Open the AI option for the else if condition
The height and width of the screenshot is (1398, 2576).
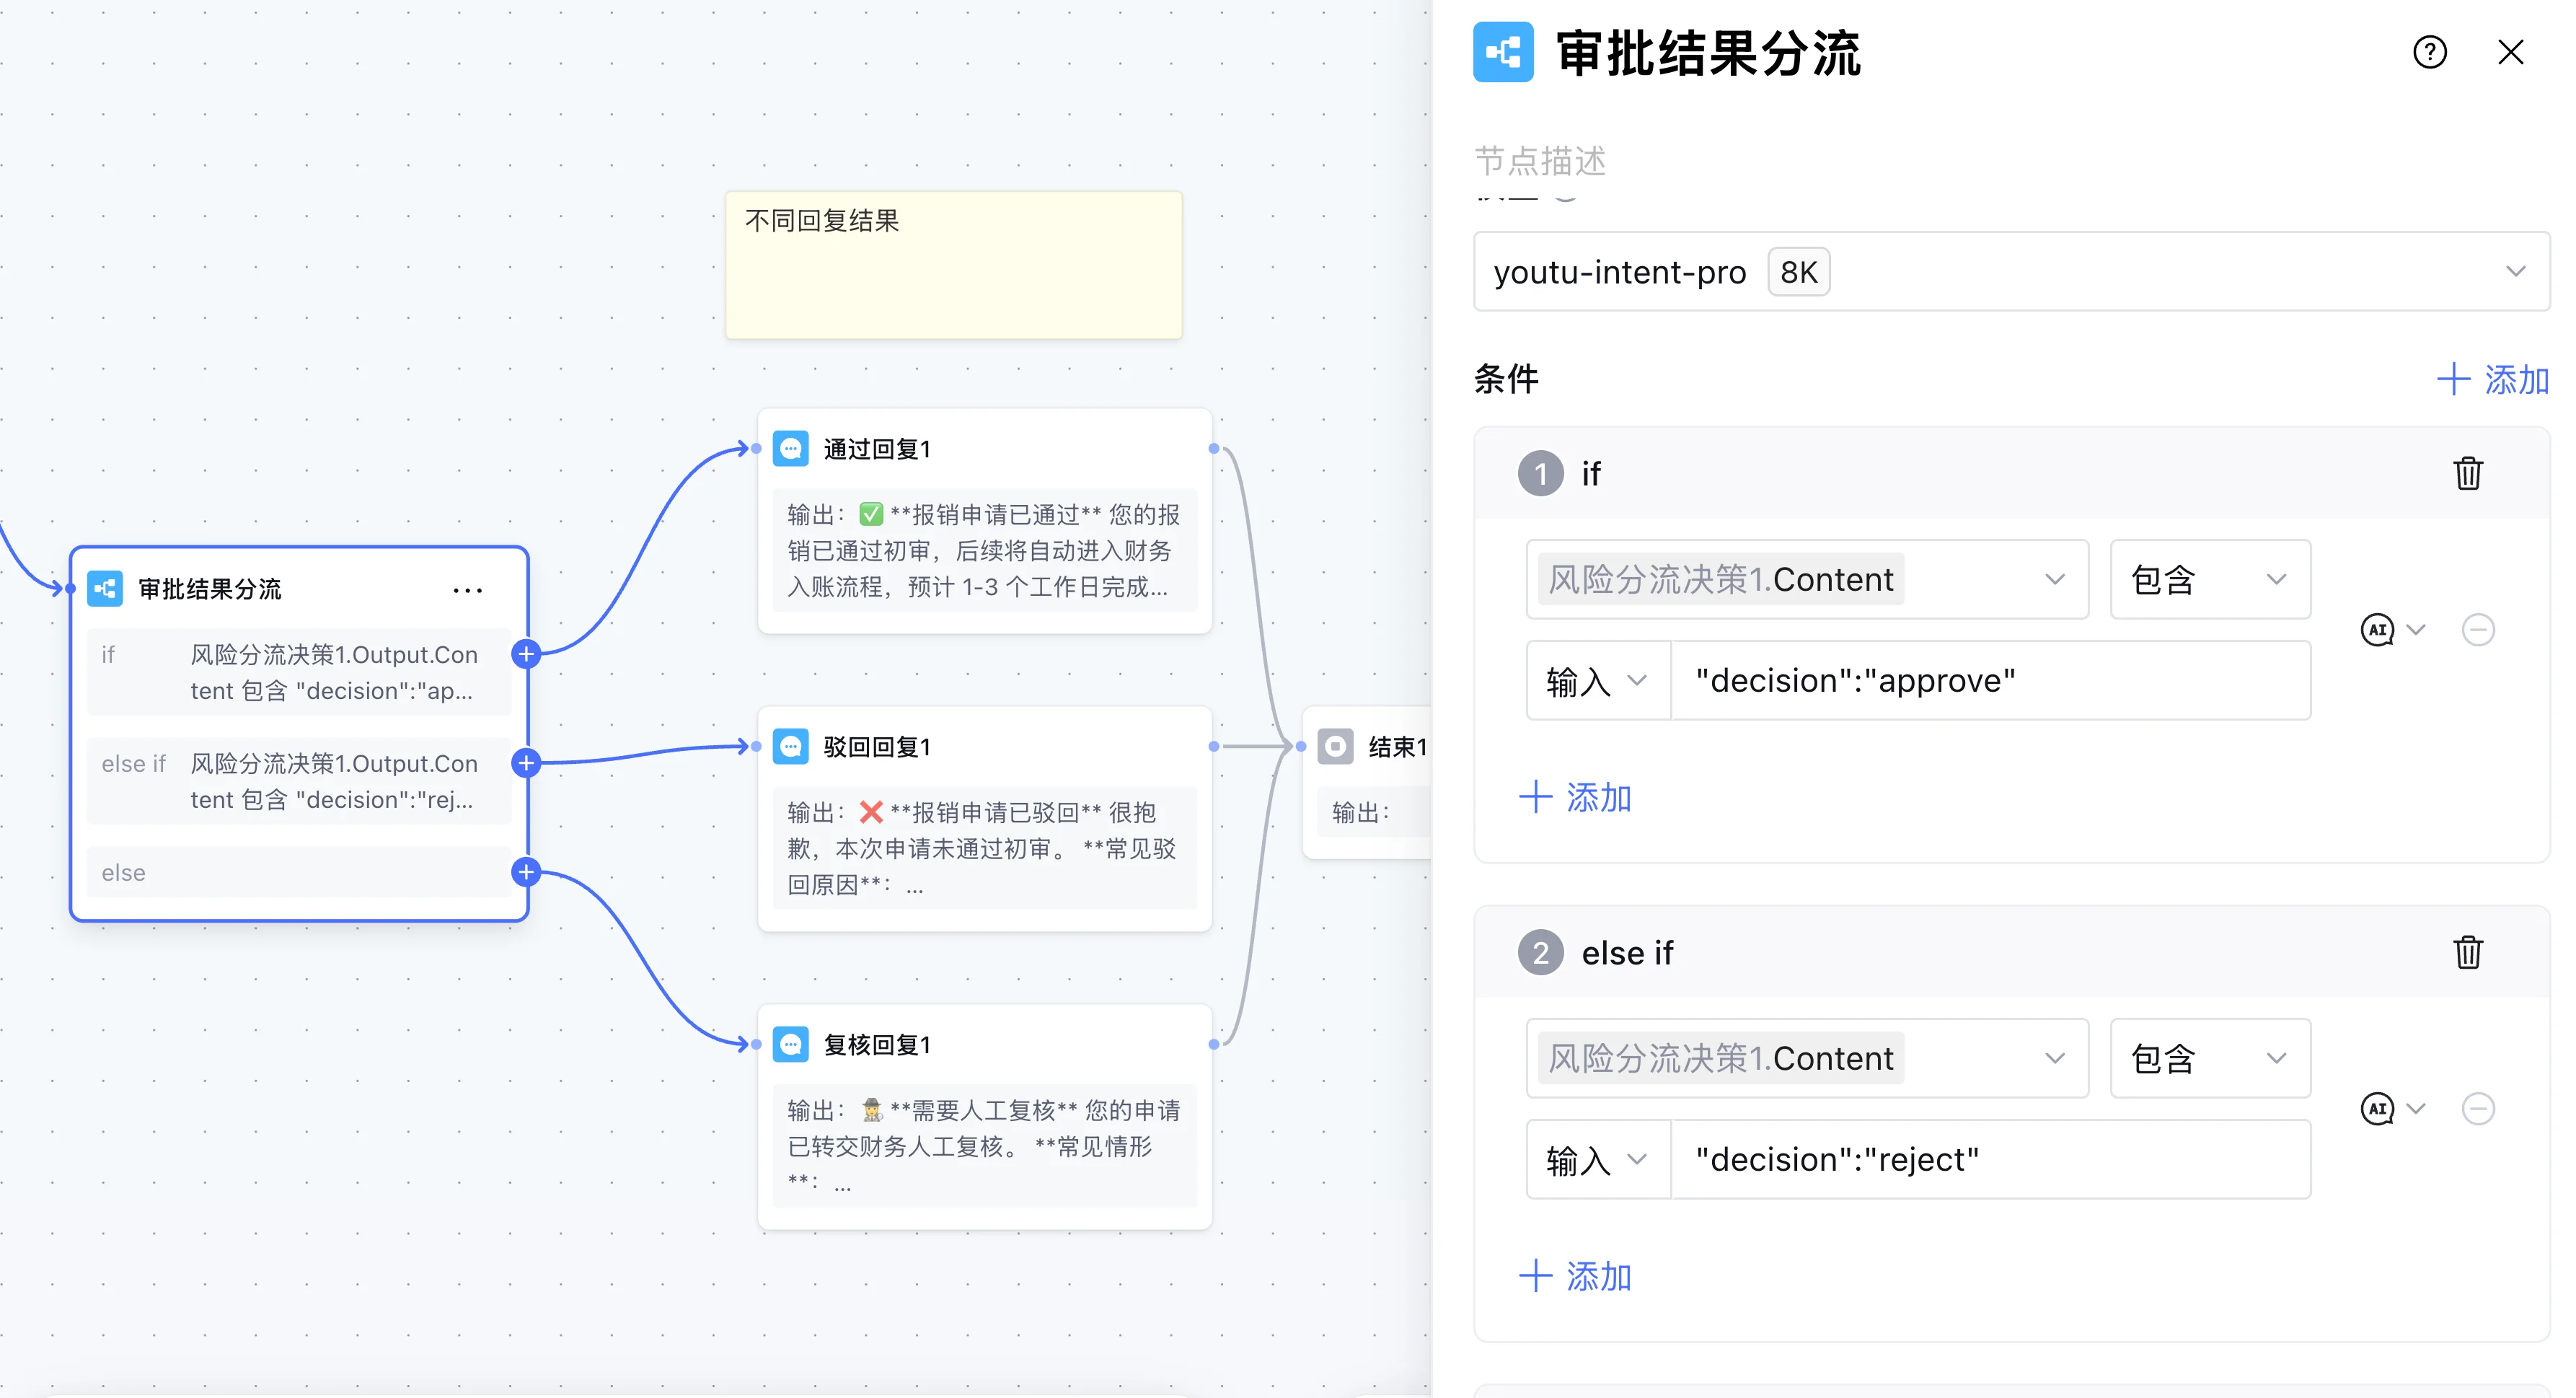(x=2392, y=1109)
